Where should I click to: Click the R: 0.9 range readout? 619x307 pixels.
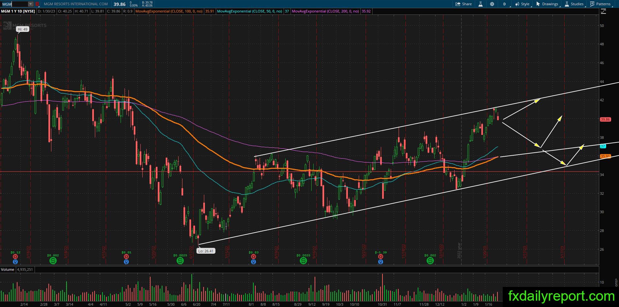(x=127, y=11)
